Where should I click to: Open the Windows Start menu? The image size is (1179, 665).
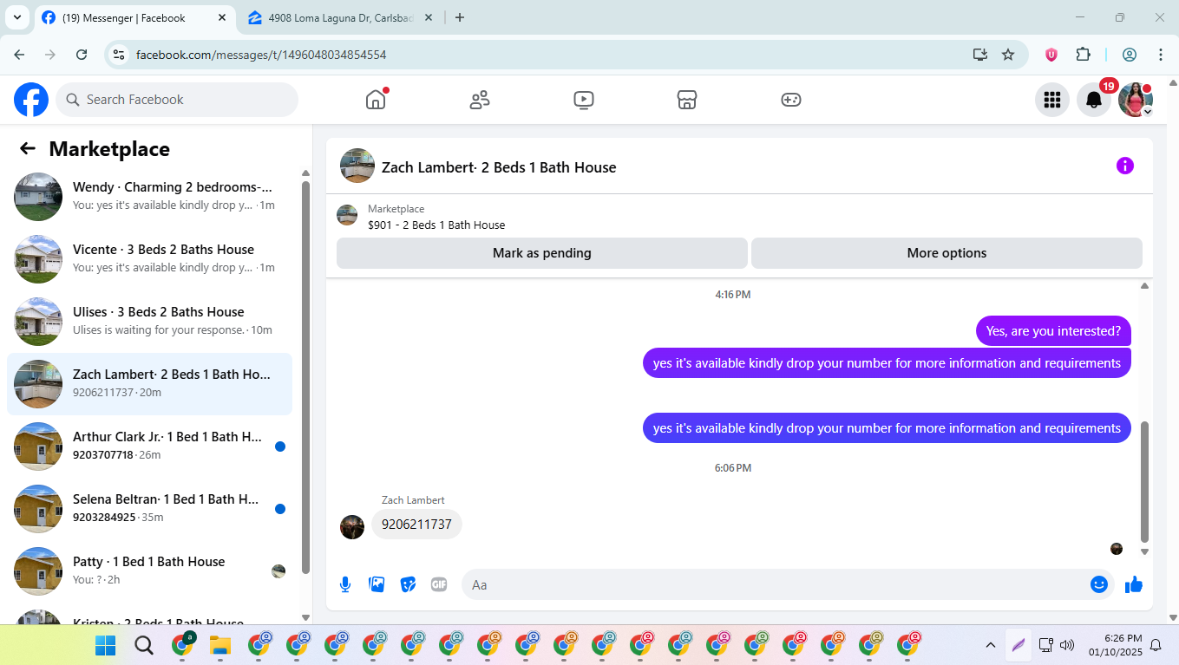[105, 645]
